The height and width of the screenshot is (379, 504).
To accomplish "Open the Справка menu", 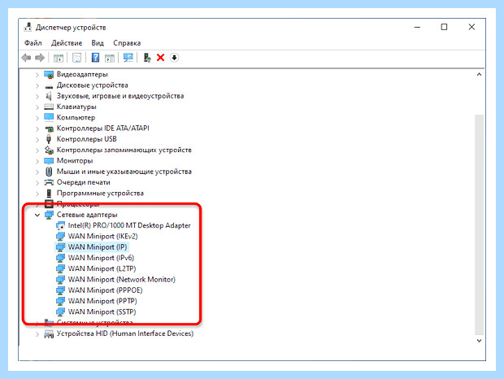I will [127, 43].
